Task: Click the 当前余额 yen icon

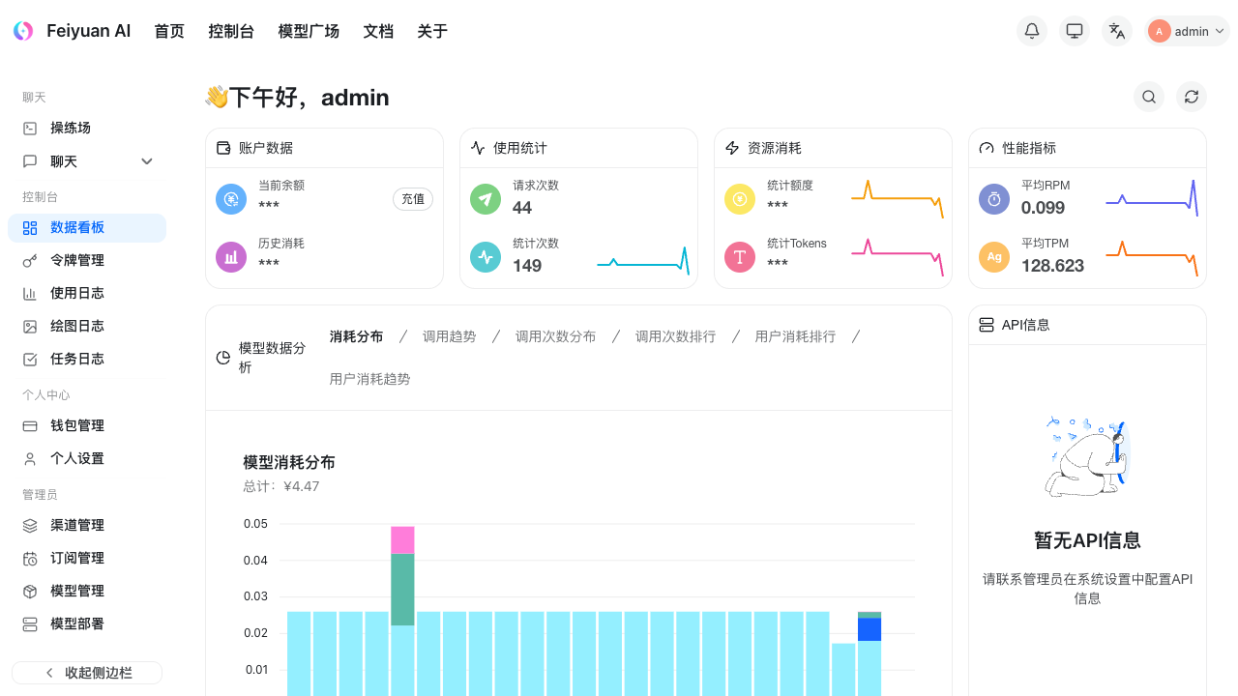Action: tap(231, 199)
